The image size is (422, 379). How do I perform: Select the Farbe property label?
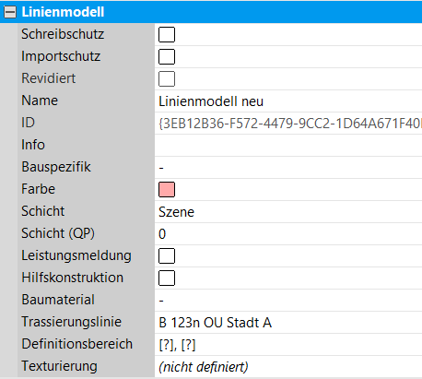(39, 189)
